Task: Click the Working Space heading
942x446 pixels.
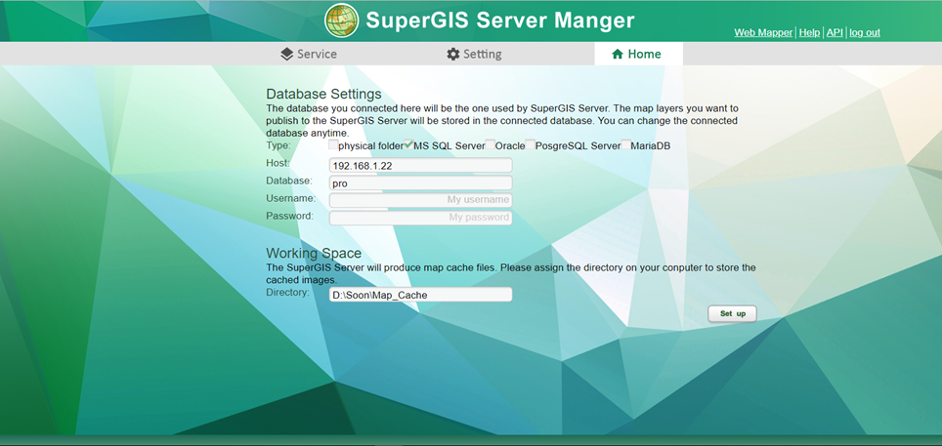Action: tap(314, 253)
